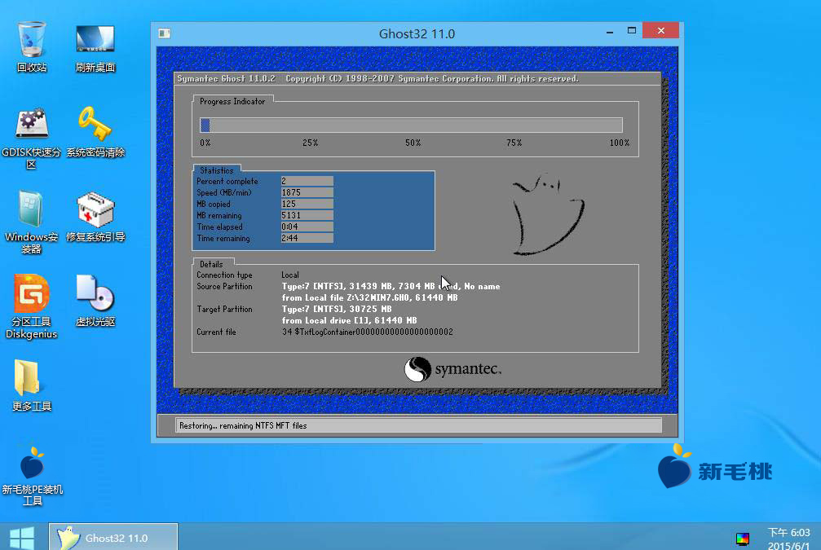Open the 更多工具 folder icon
This screenshot has width=821, height=550.
pos(32,385)
